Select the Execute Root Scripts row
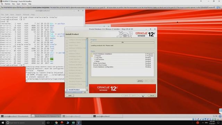This screenshot has width=222, height=125. coord(122,65)
